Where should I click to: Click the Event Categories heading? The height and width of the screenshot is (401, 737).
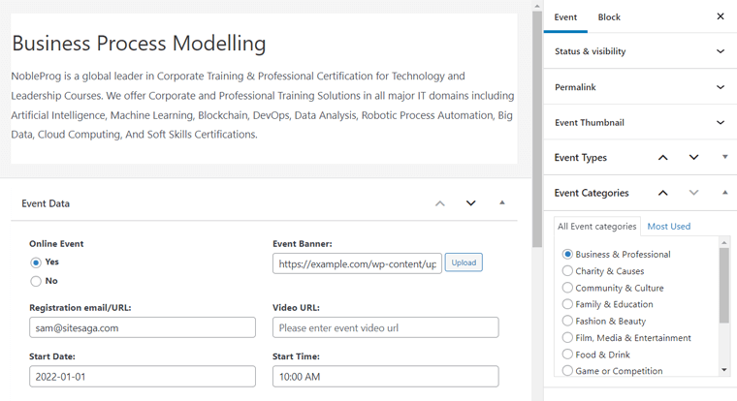pyautogui.click(x=592, y=193)
